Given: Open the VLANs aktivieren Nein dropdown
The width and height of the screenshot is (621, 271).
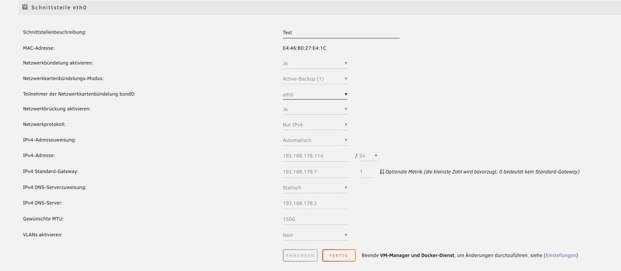Looking at the screenshot, I should click(x=315, y=235).
